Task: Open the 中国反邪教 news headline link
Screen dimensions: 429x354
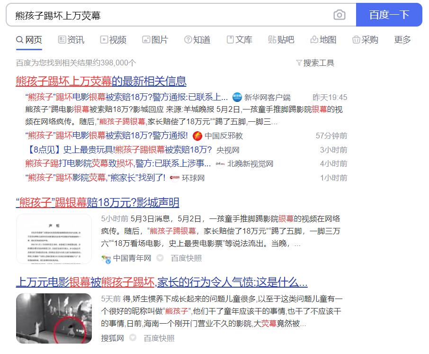Action: pos(107,136)
